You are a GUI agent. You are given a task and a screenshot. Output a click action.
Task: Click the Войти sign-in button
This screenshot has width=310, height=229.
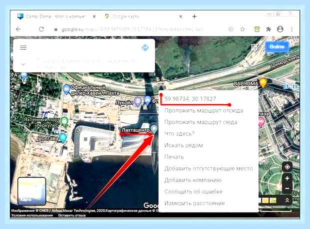(277, 47)
